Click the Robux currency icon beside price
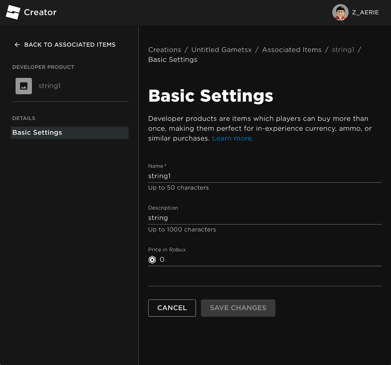 pos(152,260)
